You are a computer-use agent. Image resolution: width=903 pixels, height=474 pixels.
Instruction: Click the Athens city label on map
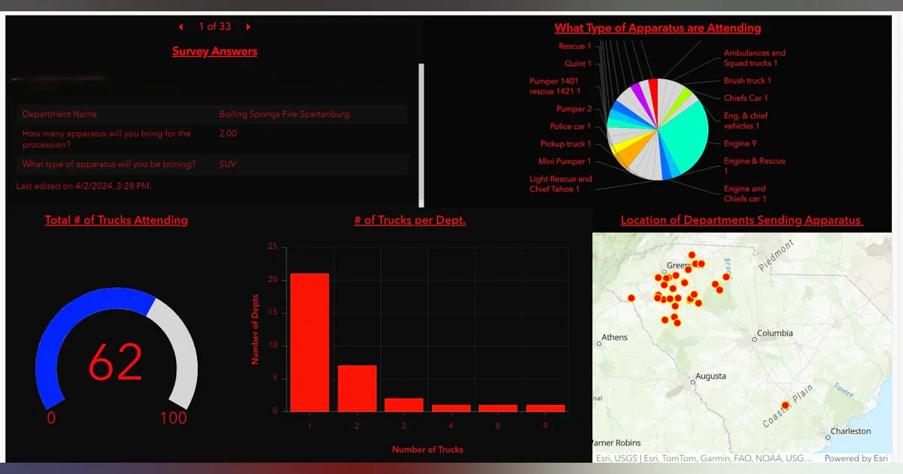[x=614, y=337]
